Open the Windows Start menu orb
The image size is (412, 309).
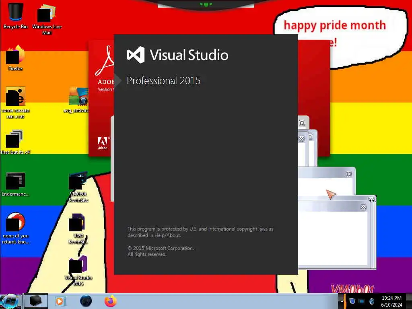(10, 301)
